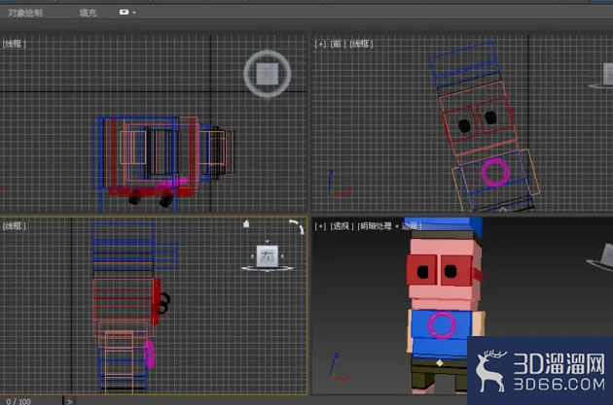Viewport: 613px width, 405px height.
Task: Click the ViewCube arrow right of 左 face
Action: click(x=282, y=256)
